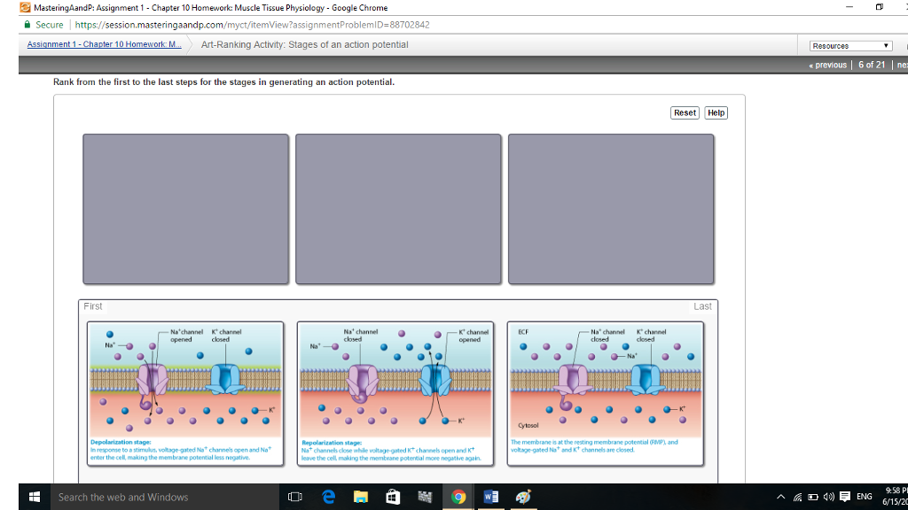Click the Reset button
The height and width of the screenshot is (510, 908).
pyautogui.click(x=683, y=112)
